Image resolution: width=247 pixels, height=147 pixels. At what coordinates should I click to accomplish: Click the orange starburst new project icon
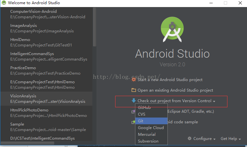point(134,79)
